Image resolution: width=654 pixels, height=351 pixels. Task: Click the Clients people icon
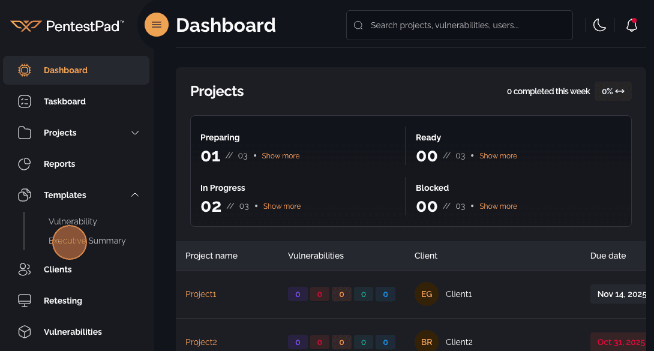[x=24, y=269]
